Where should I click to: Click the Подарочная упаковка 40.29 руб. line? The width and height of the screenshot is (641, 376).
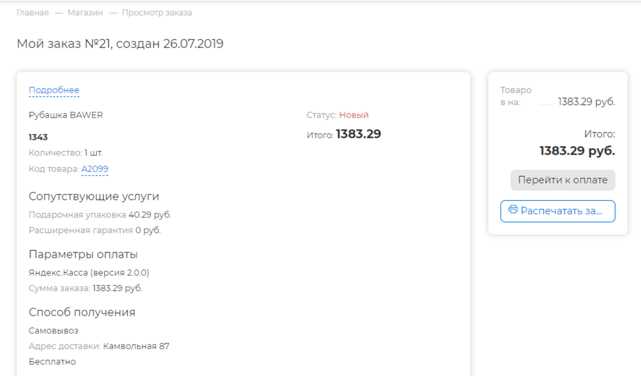click(100, 215)
